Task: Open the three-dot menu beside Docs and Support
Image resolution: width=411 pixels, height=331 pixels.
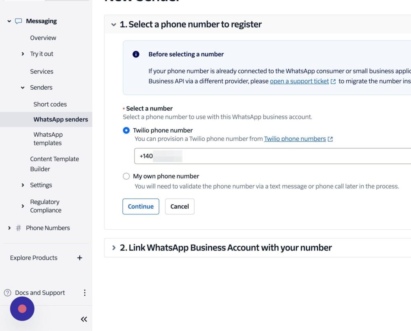Action: click(84, 293)
